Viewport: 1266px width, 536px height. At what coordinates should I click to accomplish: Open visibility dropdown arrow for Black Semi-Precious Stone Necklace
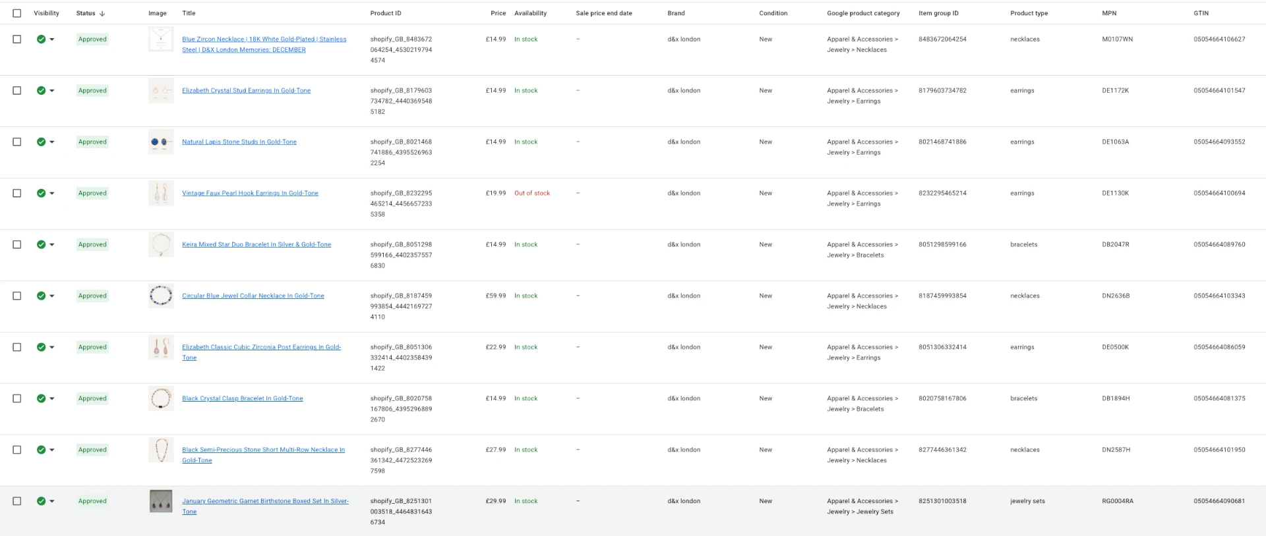(x=52, y=450)
